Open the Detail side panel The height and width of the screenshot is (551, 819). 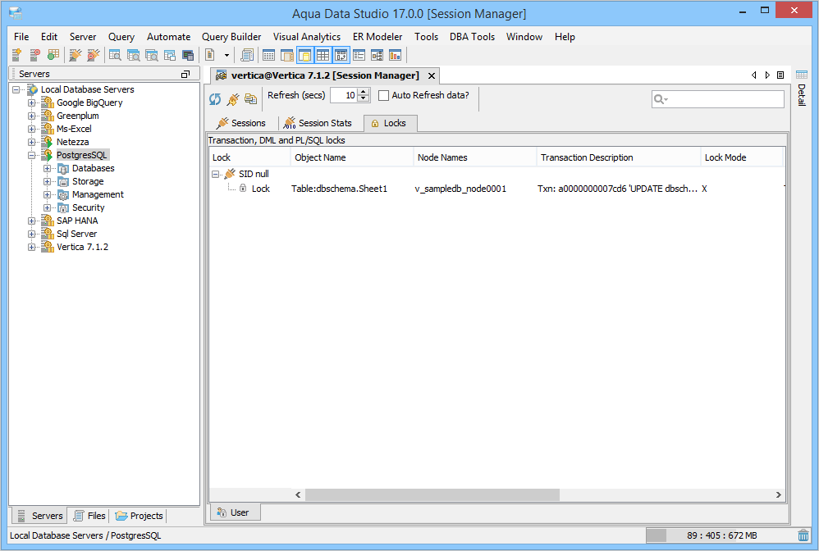tap(802, 89)
